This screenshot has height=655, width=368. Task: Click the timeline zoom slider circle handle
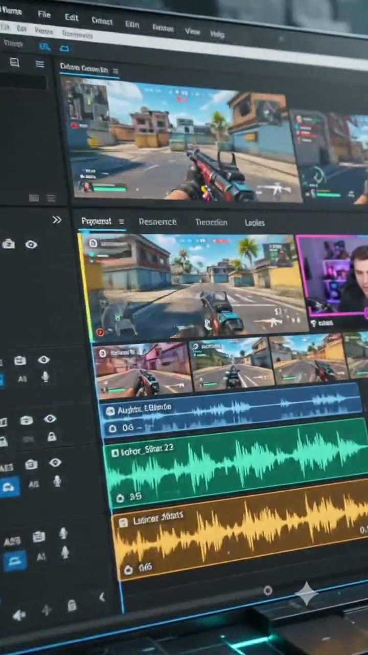point(267,591)
